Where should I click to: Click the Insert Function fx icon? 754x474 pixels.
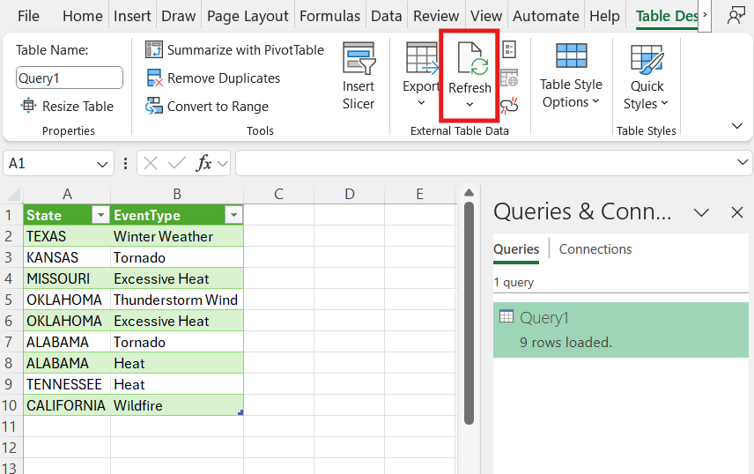[x=203, y=163]
